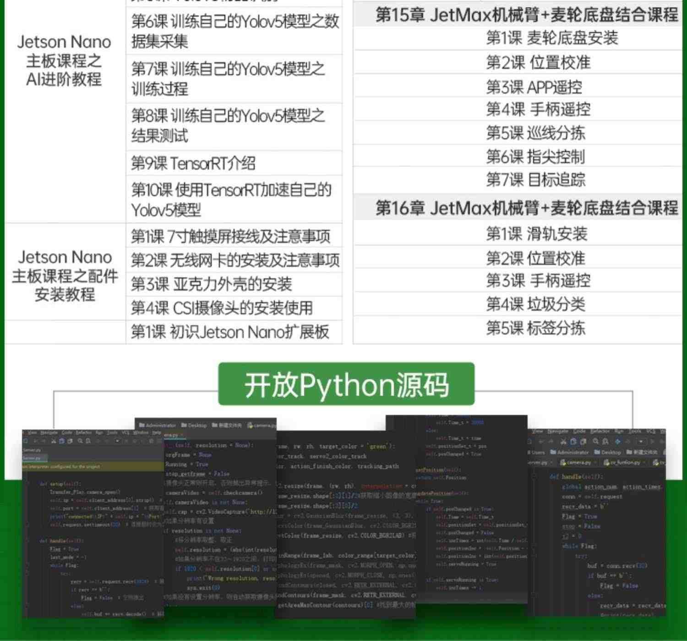Select the 第16章 JetMax机械臂+麦轮底盘结合课程 heading

518,208
